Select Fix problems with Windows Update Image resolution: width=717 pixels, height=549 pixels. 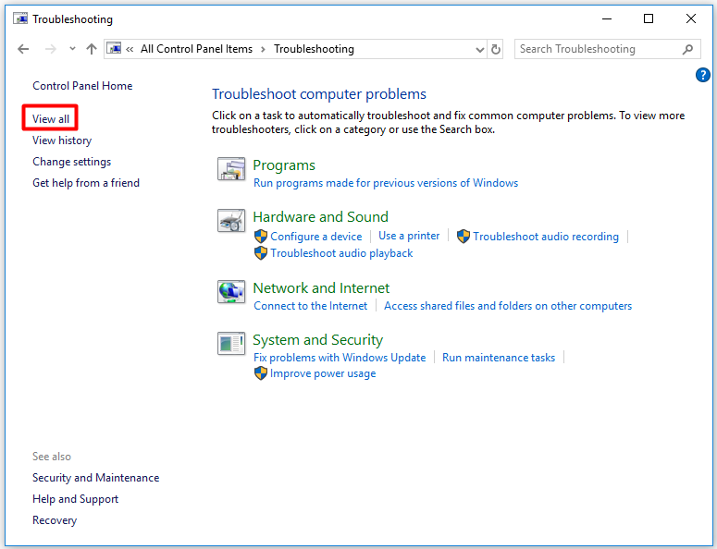coord(340,357)
